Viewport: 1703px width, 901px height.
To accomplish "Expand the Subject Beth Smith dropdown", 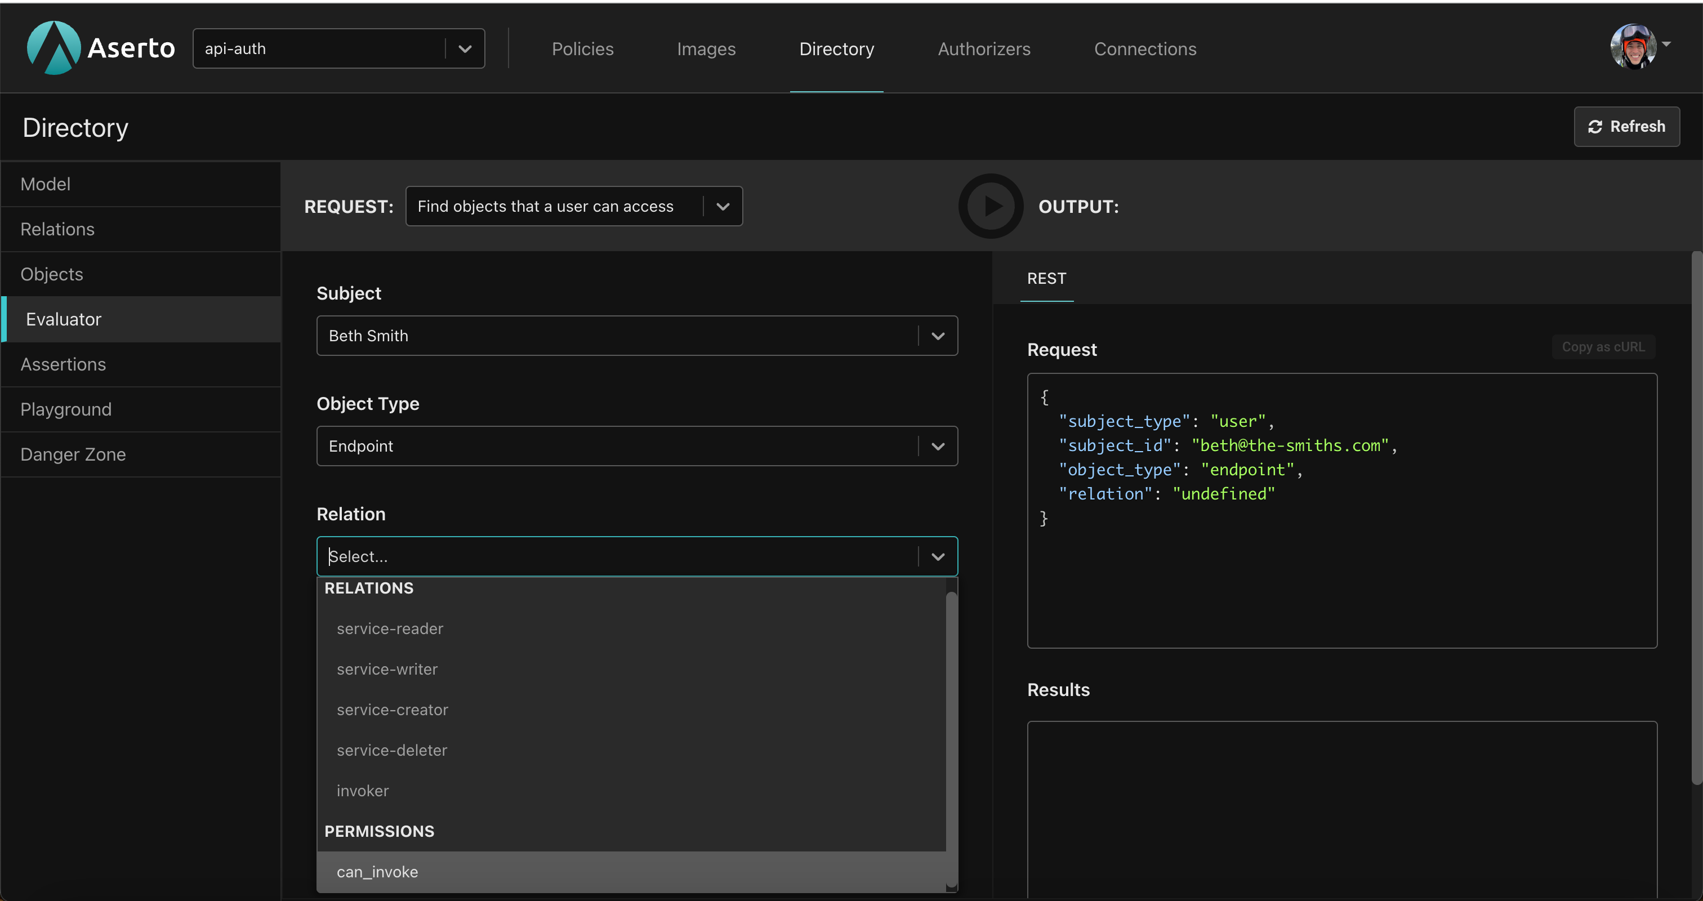I will click(x=938, y=334).
